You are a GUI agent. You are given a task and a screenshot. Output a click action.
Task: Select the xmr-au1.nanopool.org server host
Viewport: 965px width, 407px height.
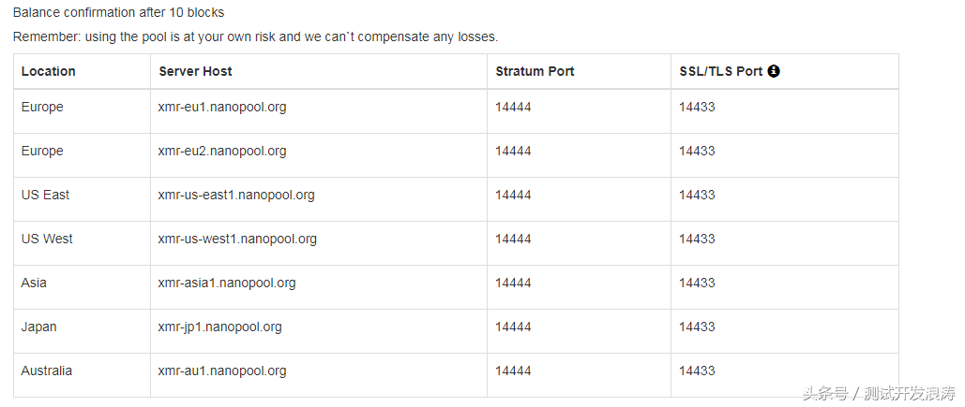pyautogui.click(x=221, y=371)
